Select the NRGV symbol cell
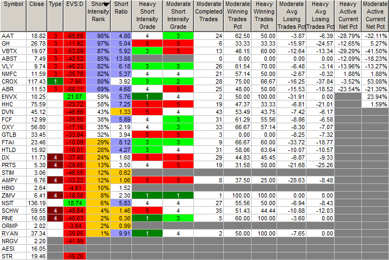Image resolution: width=389 pixels, height=260 pixels. click(13, 241)
